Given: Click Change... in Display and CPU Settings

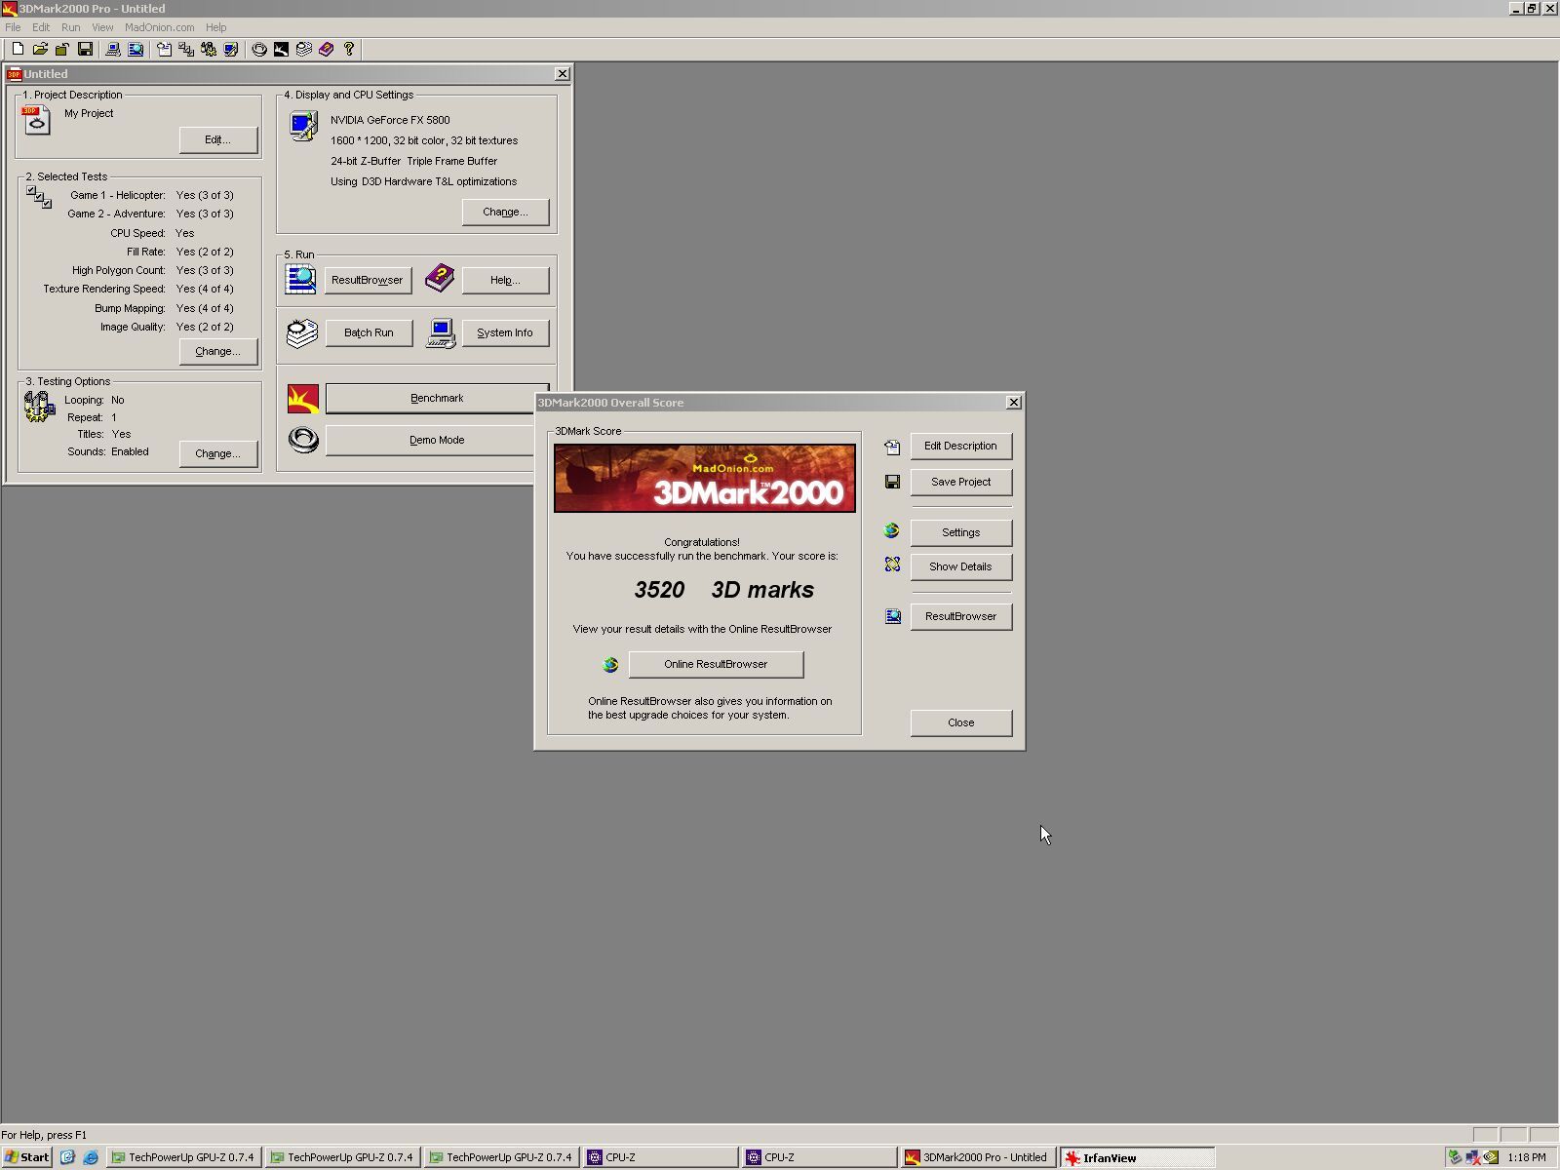Looking at the screenshot, I should (x=505, y=212).
